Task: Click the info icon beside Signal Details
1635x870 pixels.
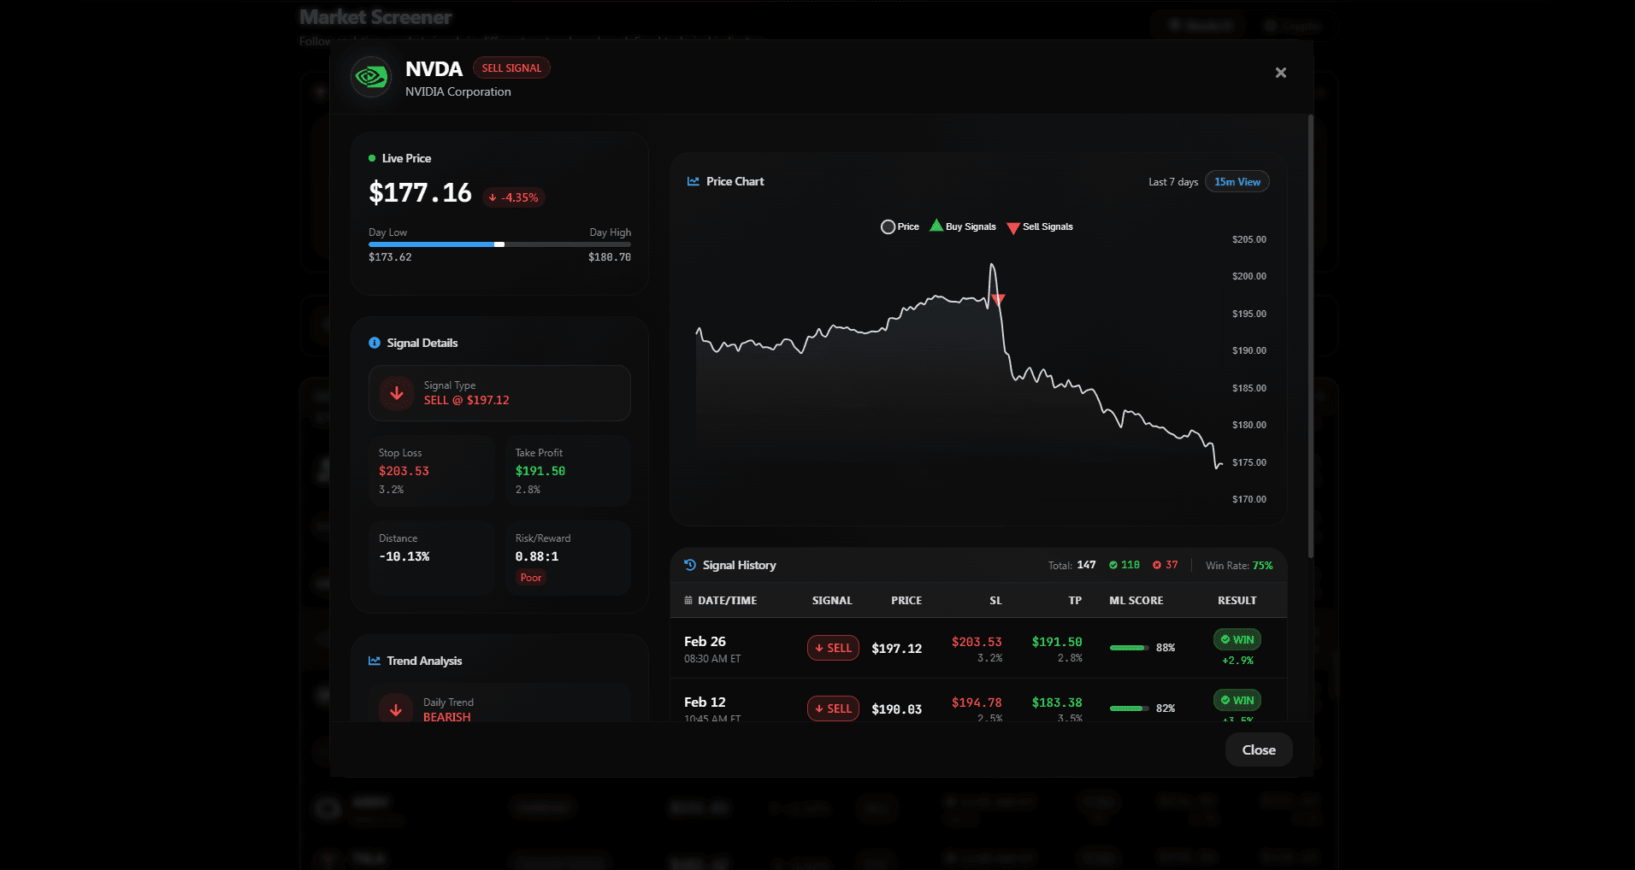Action: (x=374, y=342)
